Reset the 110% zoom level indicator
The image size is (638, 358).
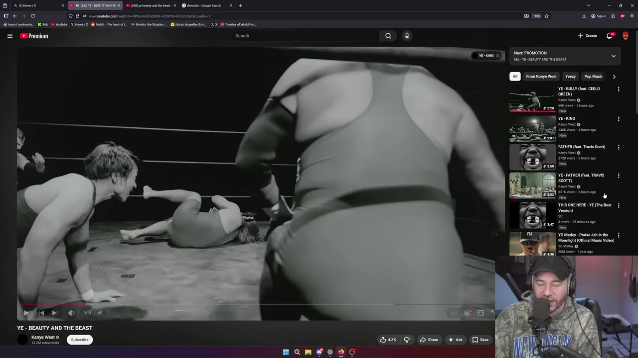536,16
